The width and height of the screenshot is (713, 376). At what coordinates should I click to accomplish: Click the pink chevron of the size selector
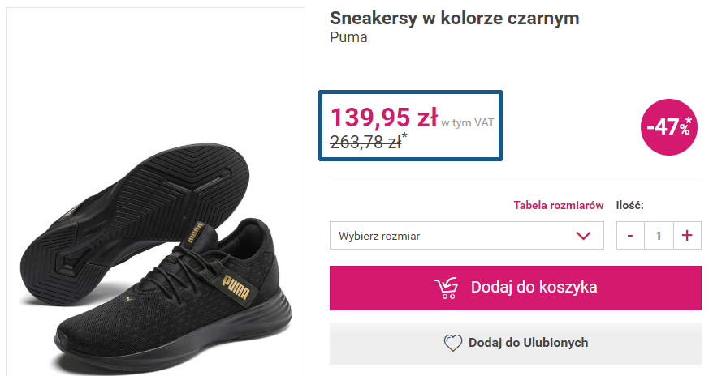click(x=583, y=236)
